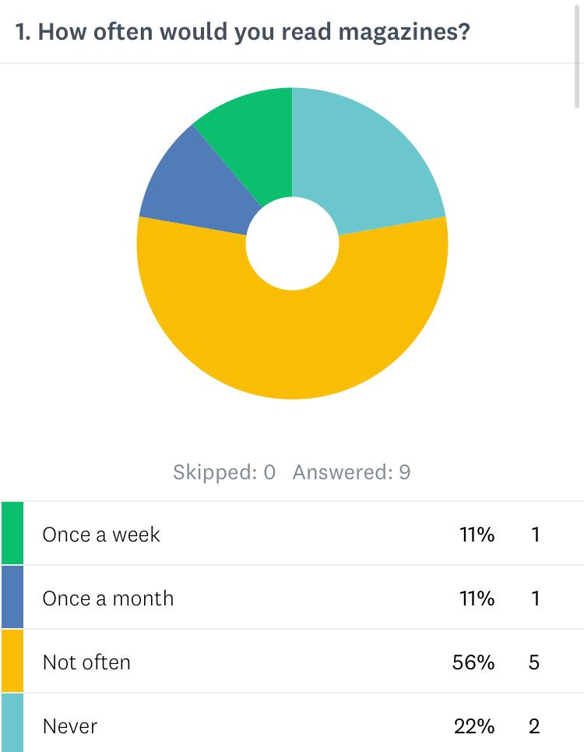Select the teal swatch beside Never
Image resolution: width=584 pixels, height=752 pixels.
click(12, 725)
